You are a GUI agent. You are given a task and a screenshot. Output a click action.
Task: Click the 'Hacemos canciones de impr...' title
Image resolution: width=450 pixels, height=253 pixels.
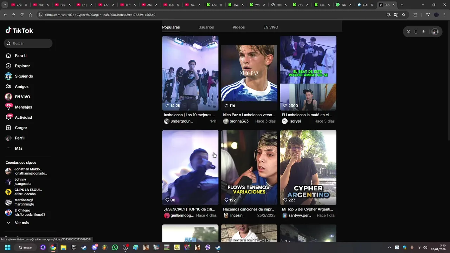(x=249, y=209)
